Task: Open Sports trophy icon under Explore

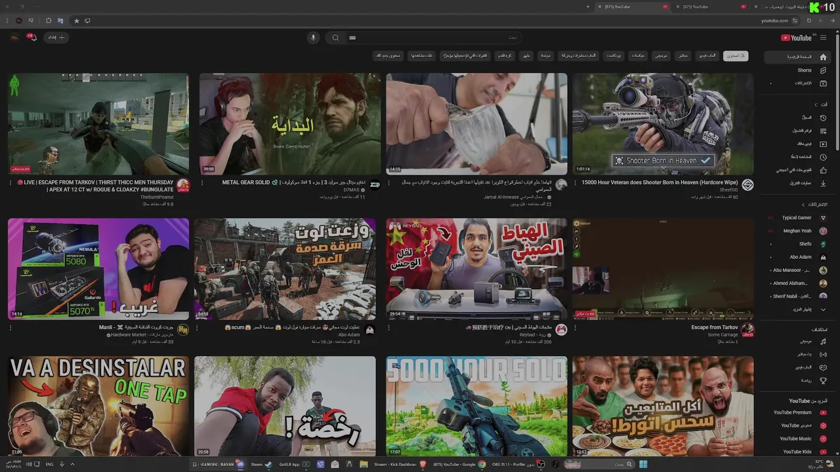Action: [823, 381]
